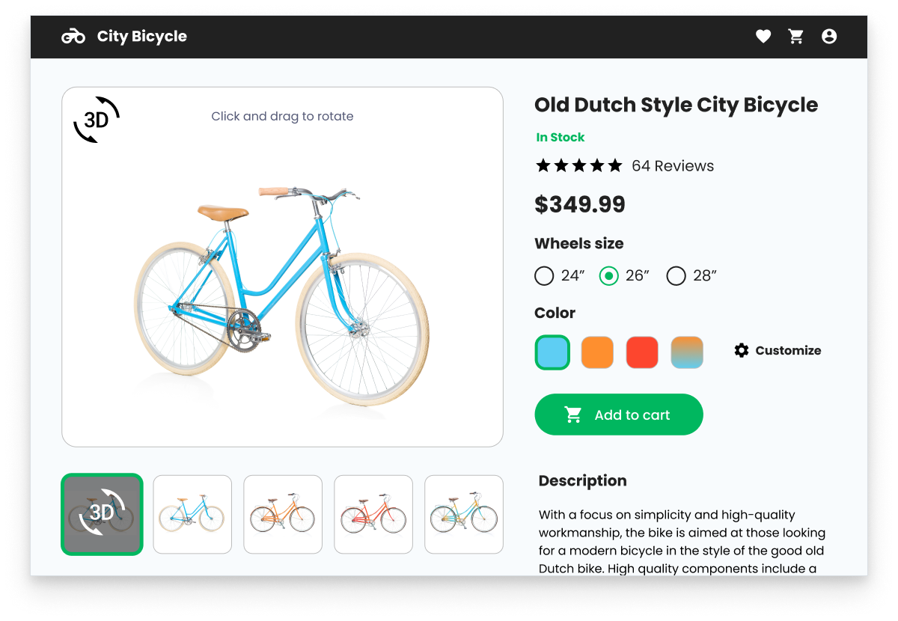This screenshot has width=898, height=621.
Task: Click the 3D rotate icon in viewer
Action: click(x=97, y=120)
